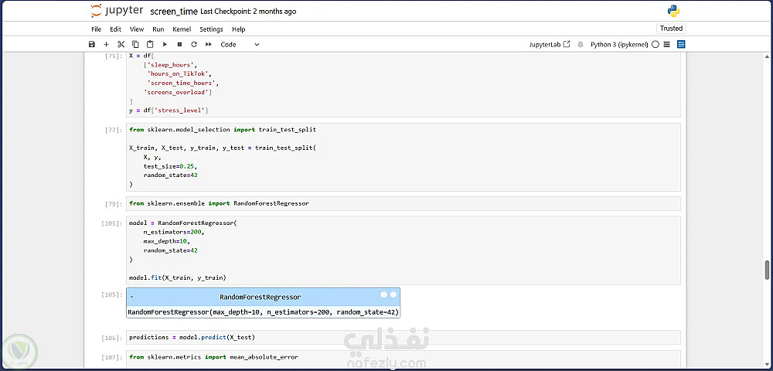Toggle the blue notebook-panel icon at toolbar's far right

[681, 45]
